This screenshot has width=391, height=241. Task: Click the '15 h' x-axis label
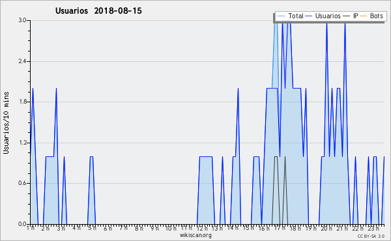pyautogui.click(x=248, y=227)
